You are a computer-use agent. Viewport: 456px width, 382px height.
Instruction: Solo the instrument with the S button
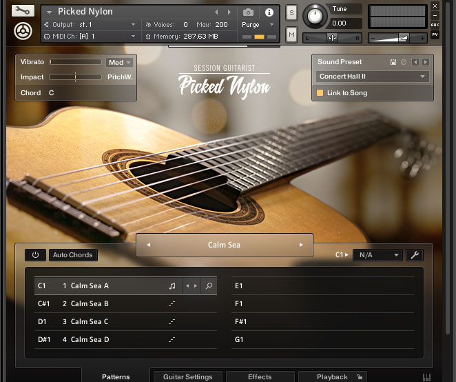point(291,13)
